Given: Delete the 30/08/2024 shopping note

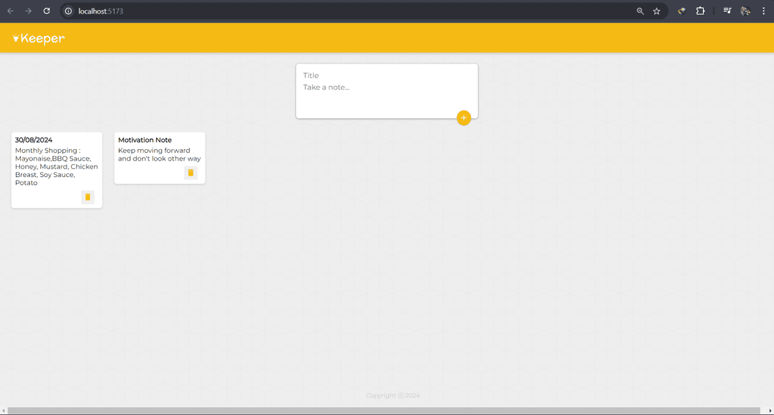Looking at the screenshot, I should [x=87, y=197].
